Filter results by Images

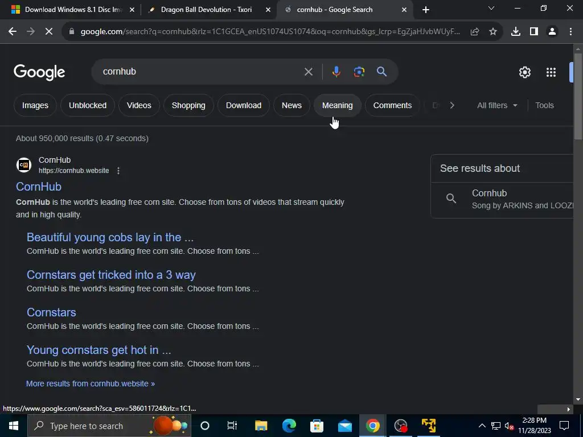pyautogui.click(x=35, y=105)
